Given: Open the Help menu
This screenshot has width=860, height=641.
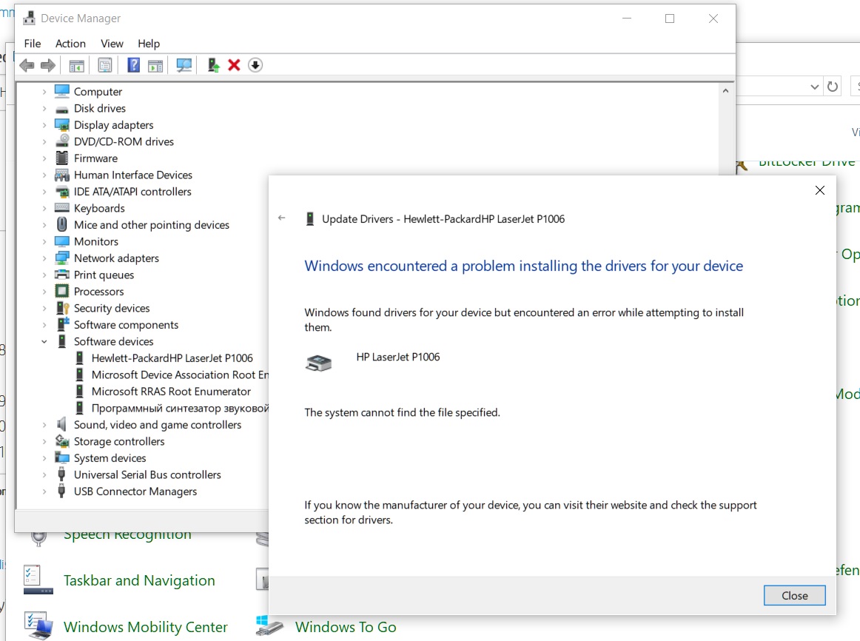Looking at the screenshot, I should pos(149,44).
